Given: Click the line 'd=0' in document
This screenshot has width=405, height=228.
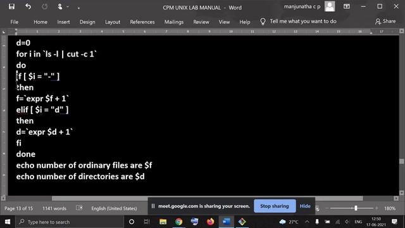Looking at the screenshot, I should [23, 43].
